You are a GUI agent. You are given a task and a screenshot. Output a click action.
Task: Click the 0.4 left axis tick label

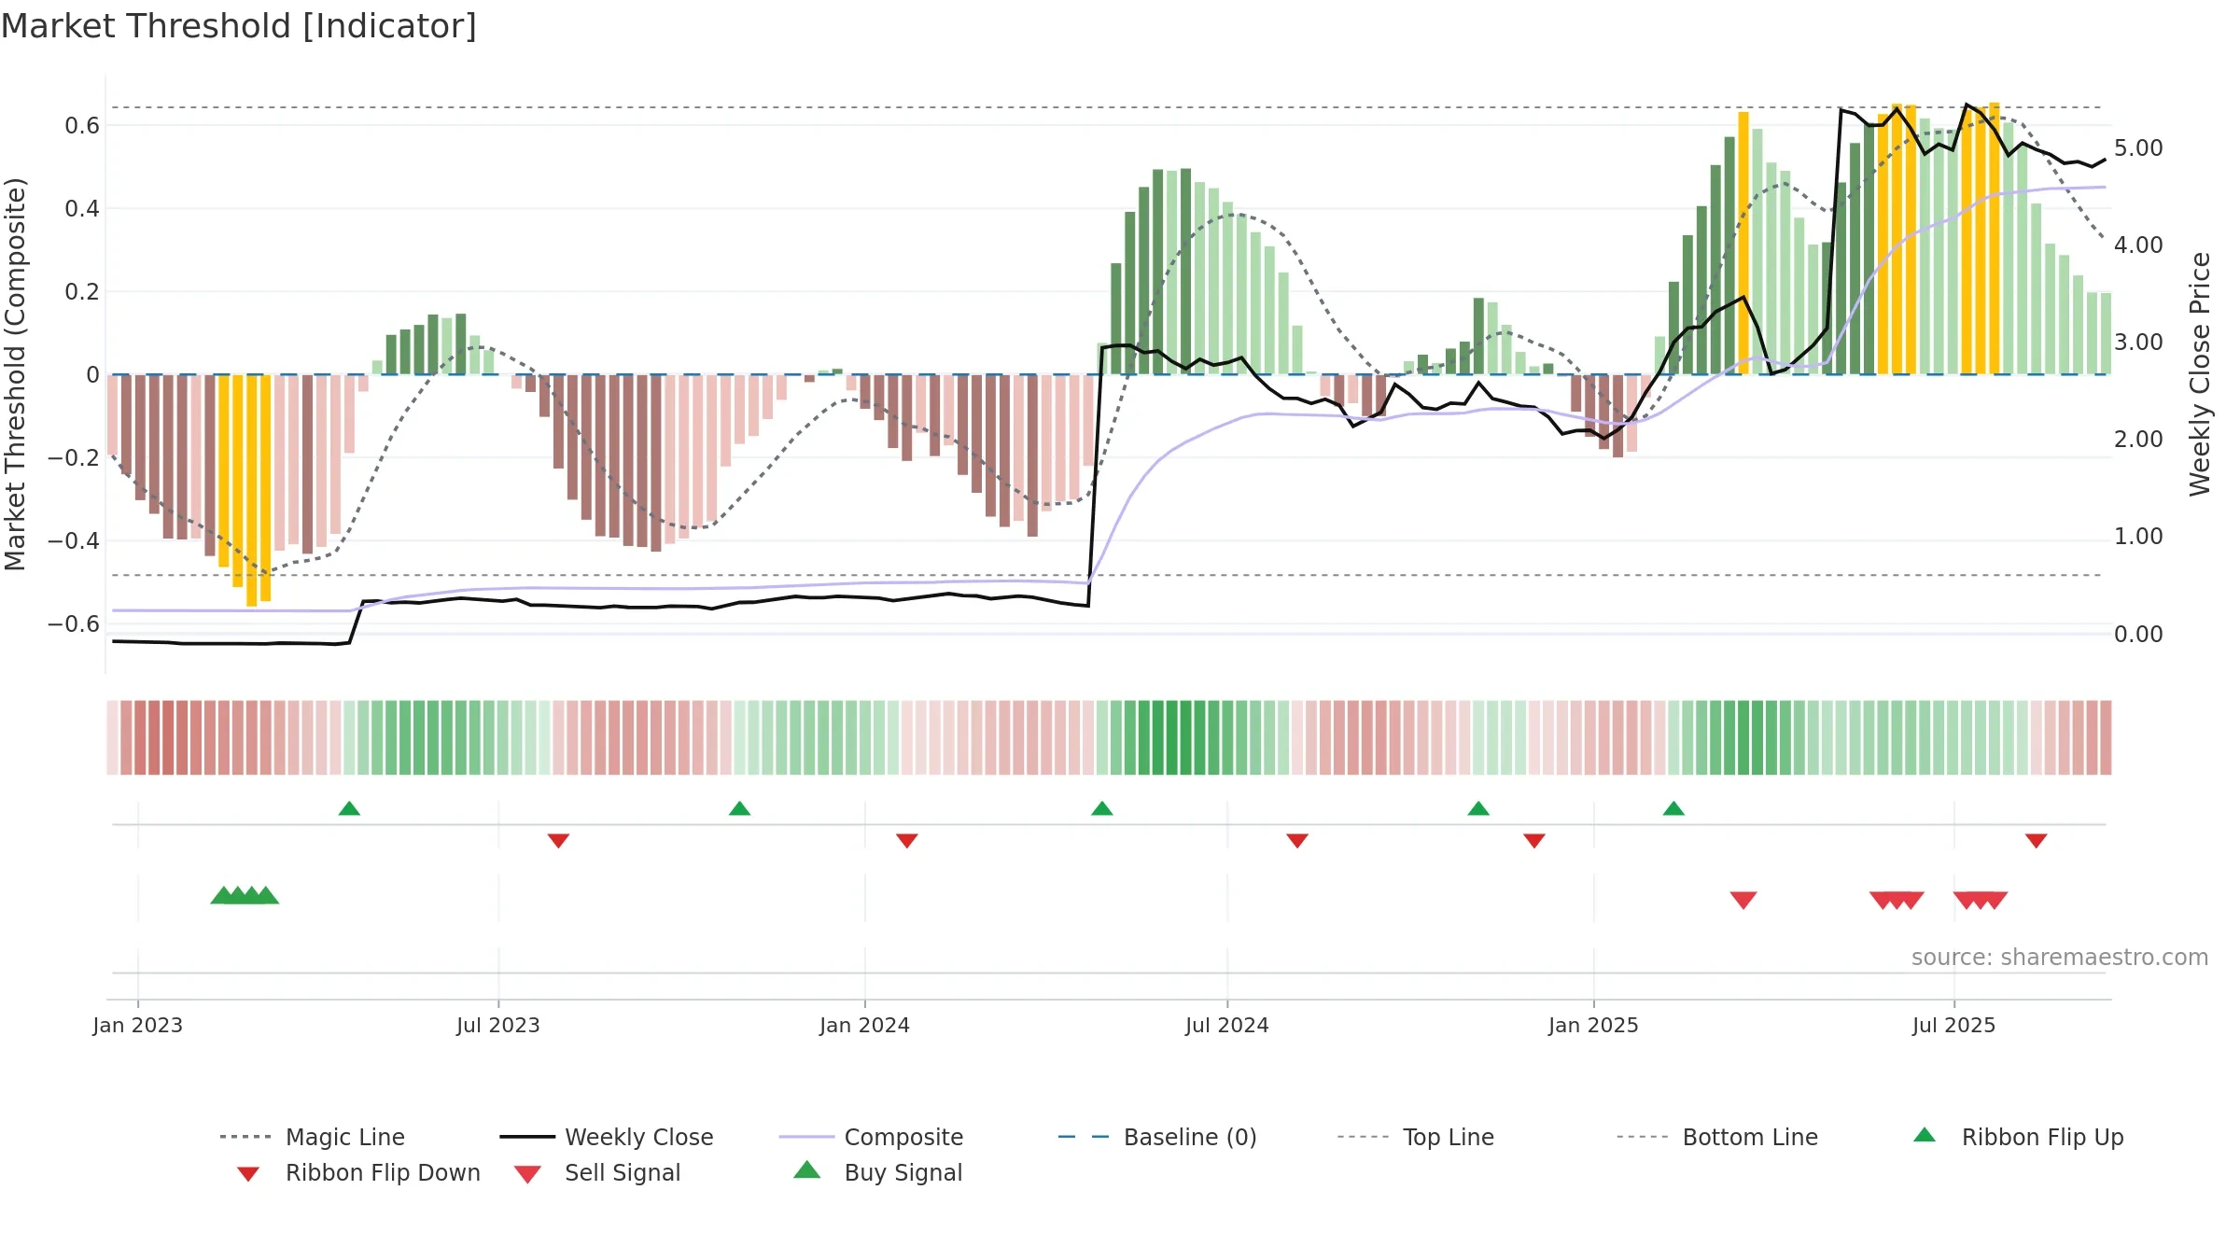tap(82, 208)
